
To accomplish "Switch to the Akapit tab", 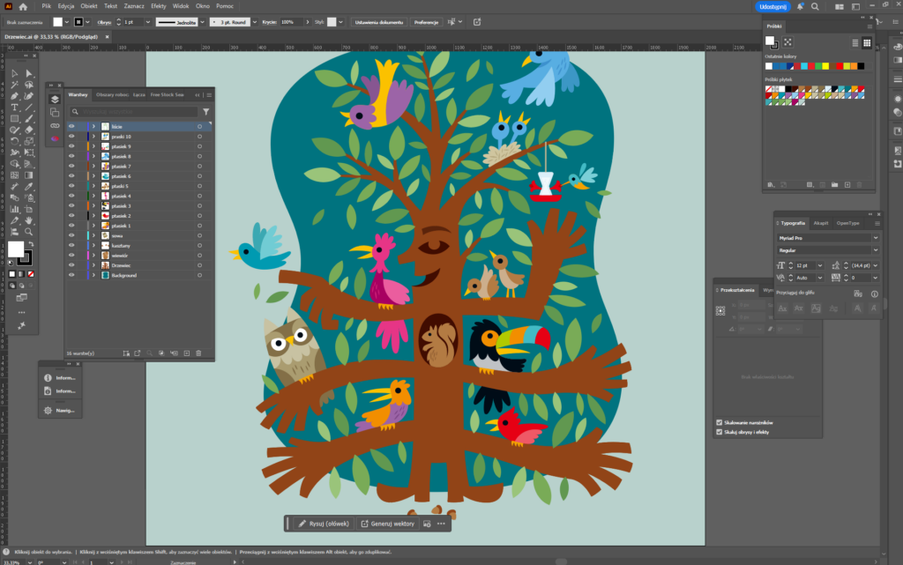I will coord(820,223).
